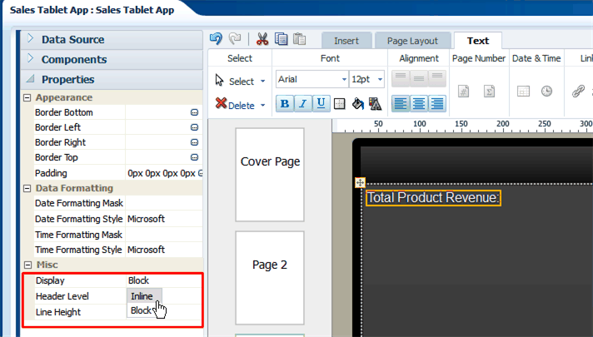The height and width of the screenshot is (337, 593).
Task: Toggle Bold text formatting
Action: pos(284,103)
